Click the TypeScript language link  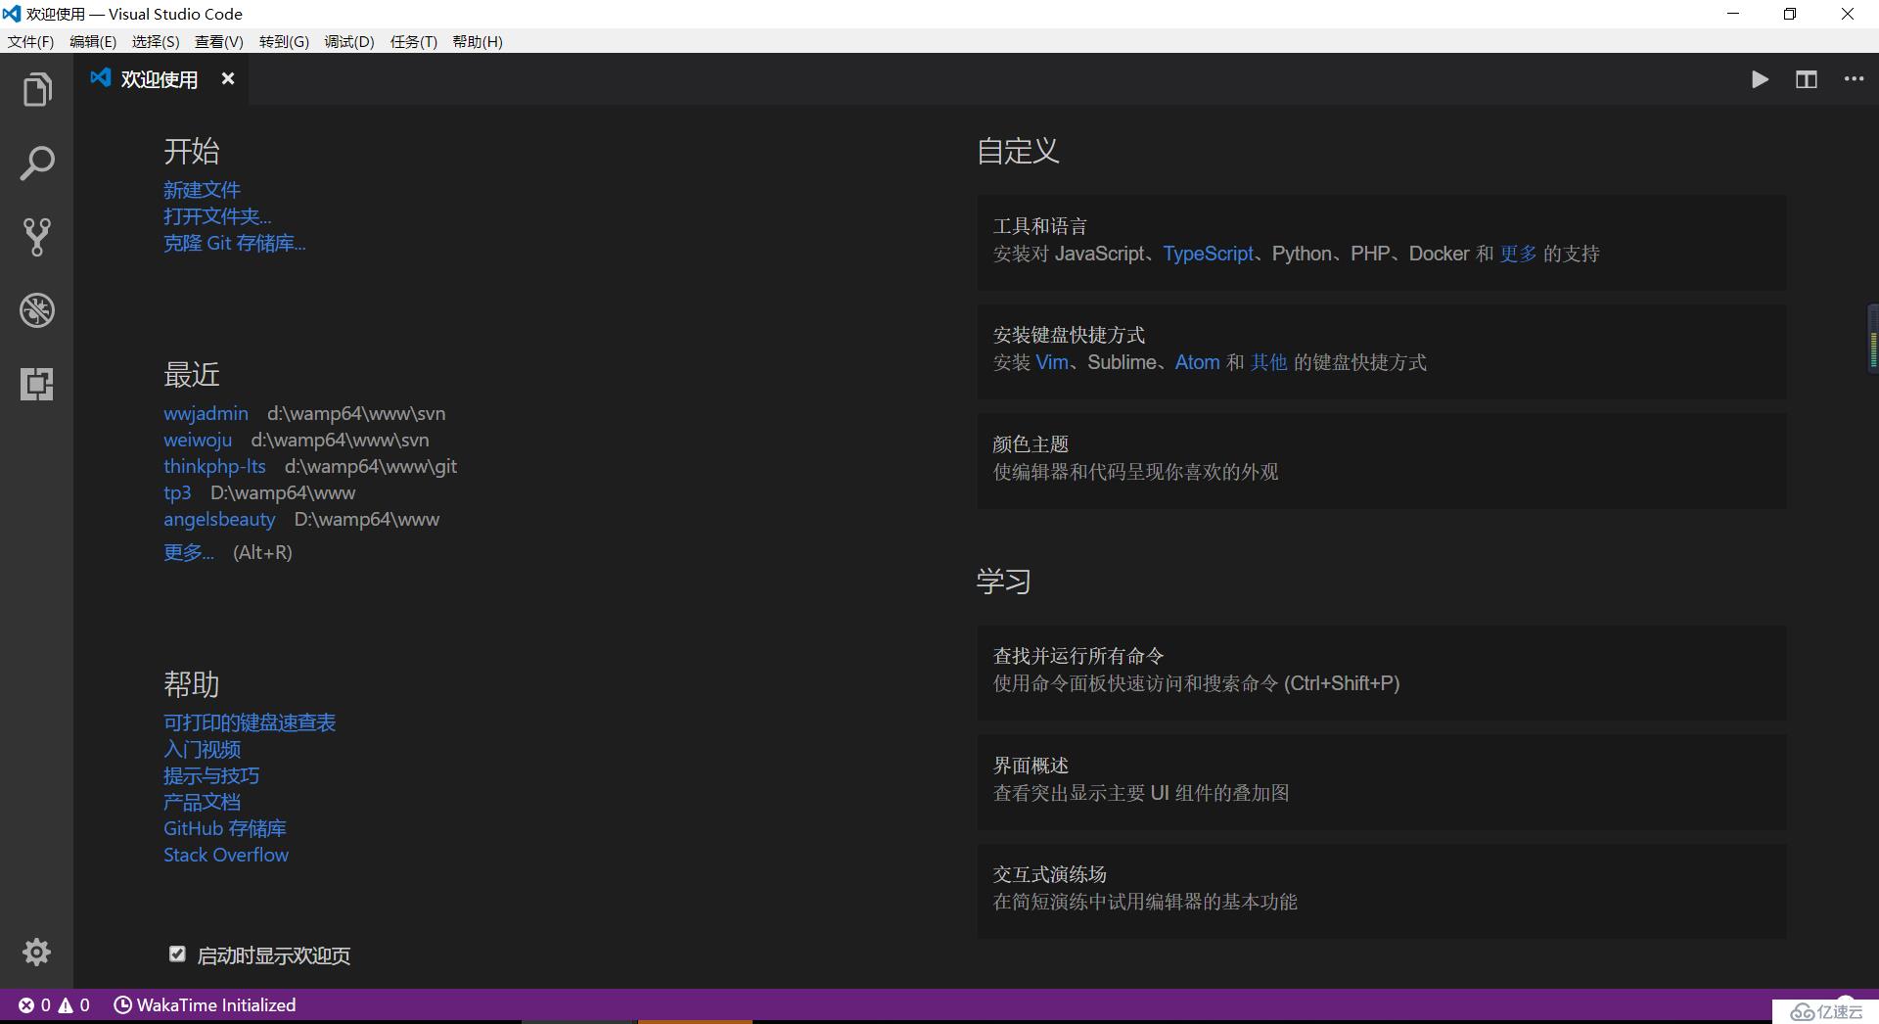(x=1208, y=254)
